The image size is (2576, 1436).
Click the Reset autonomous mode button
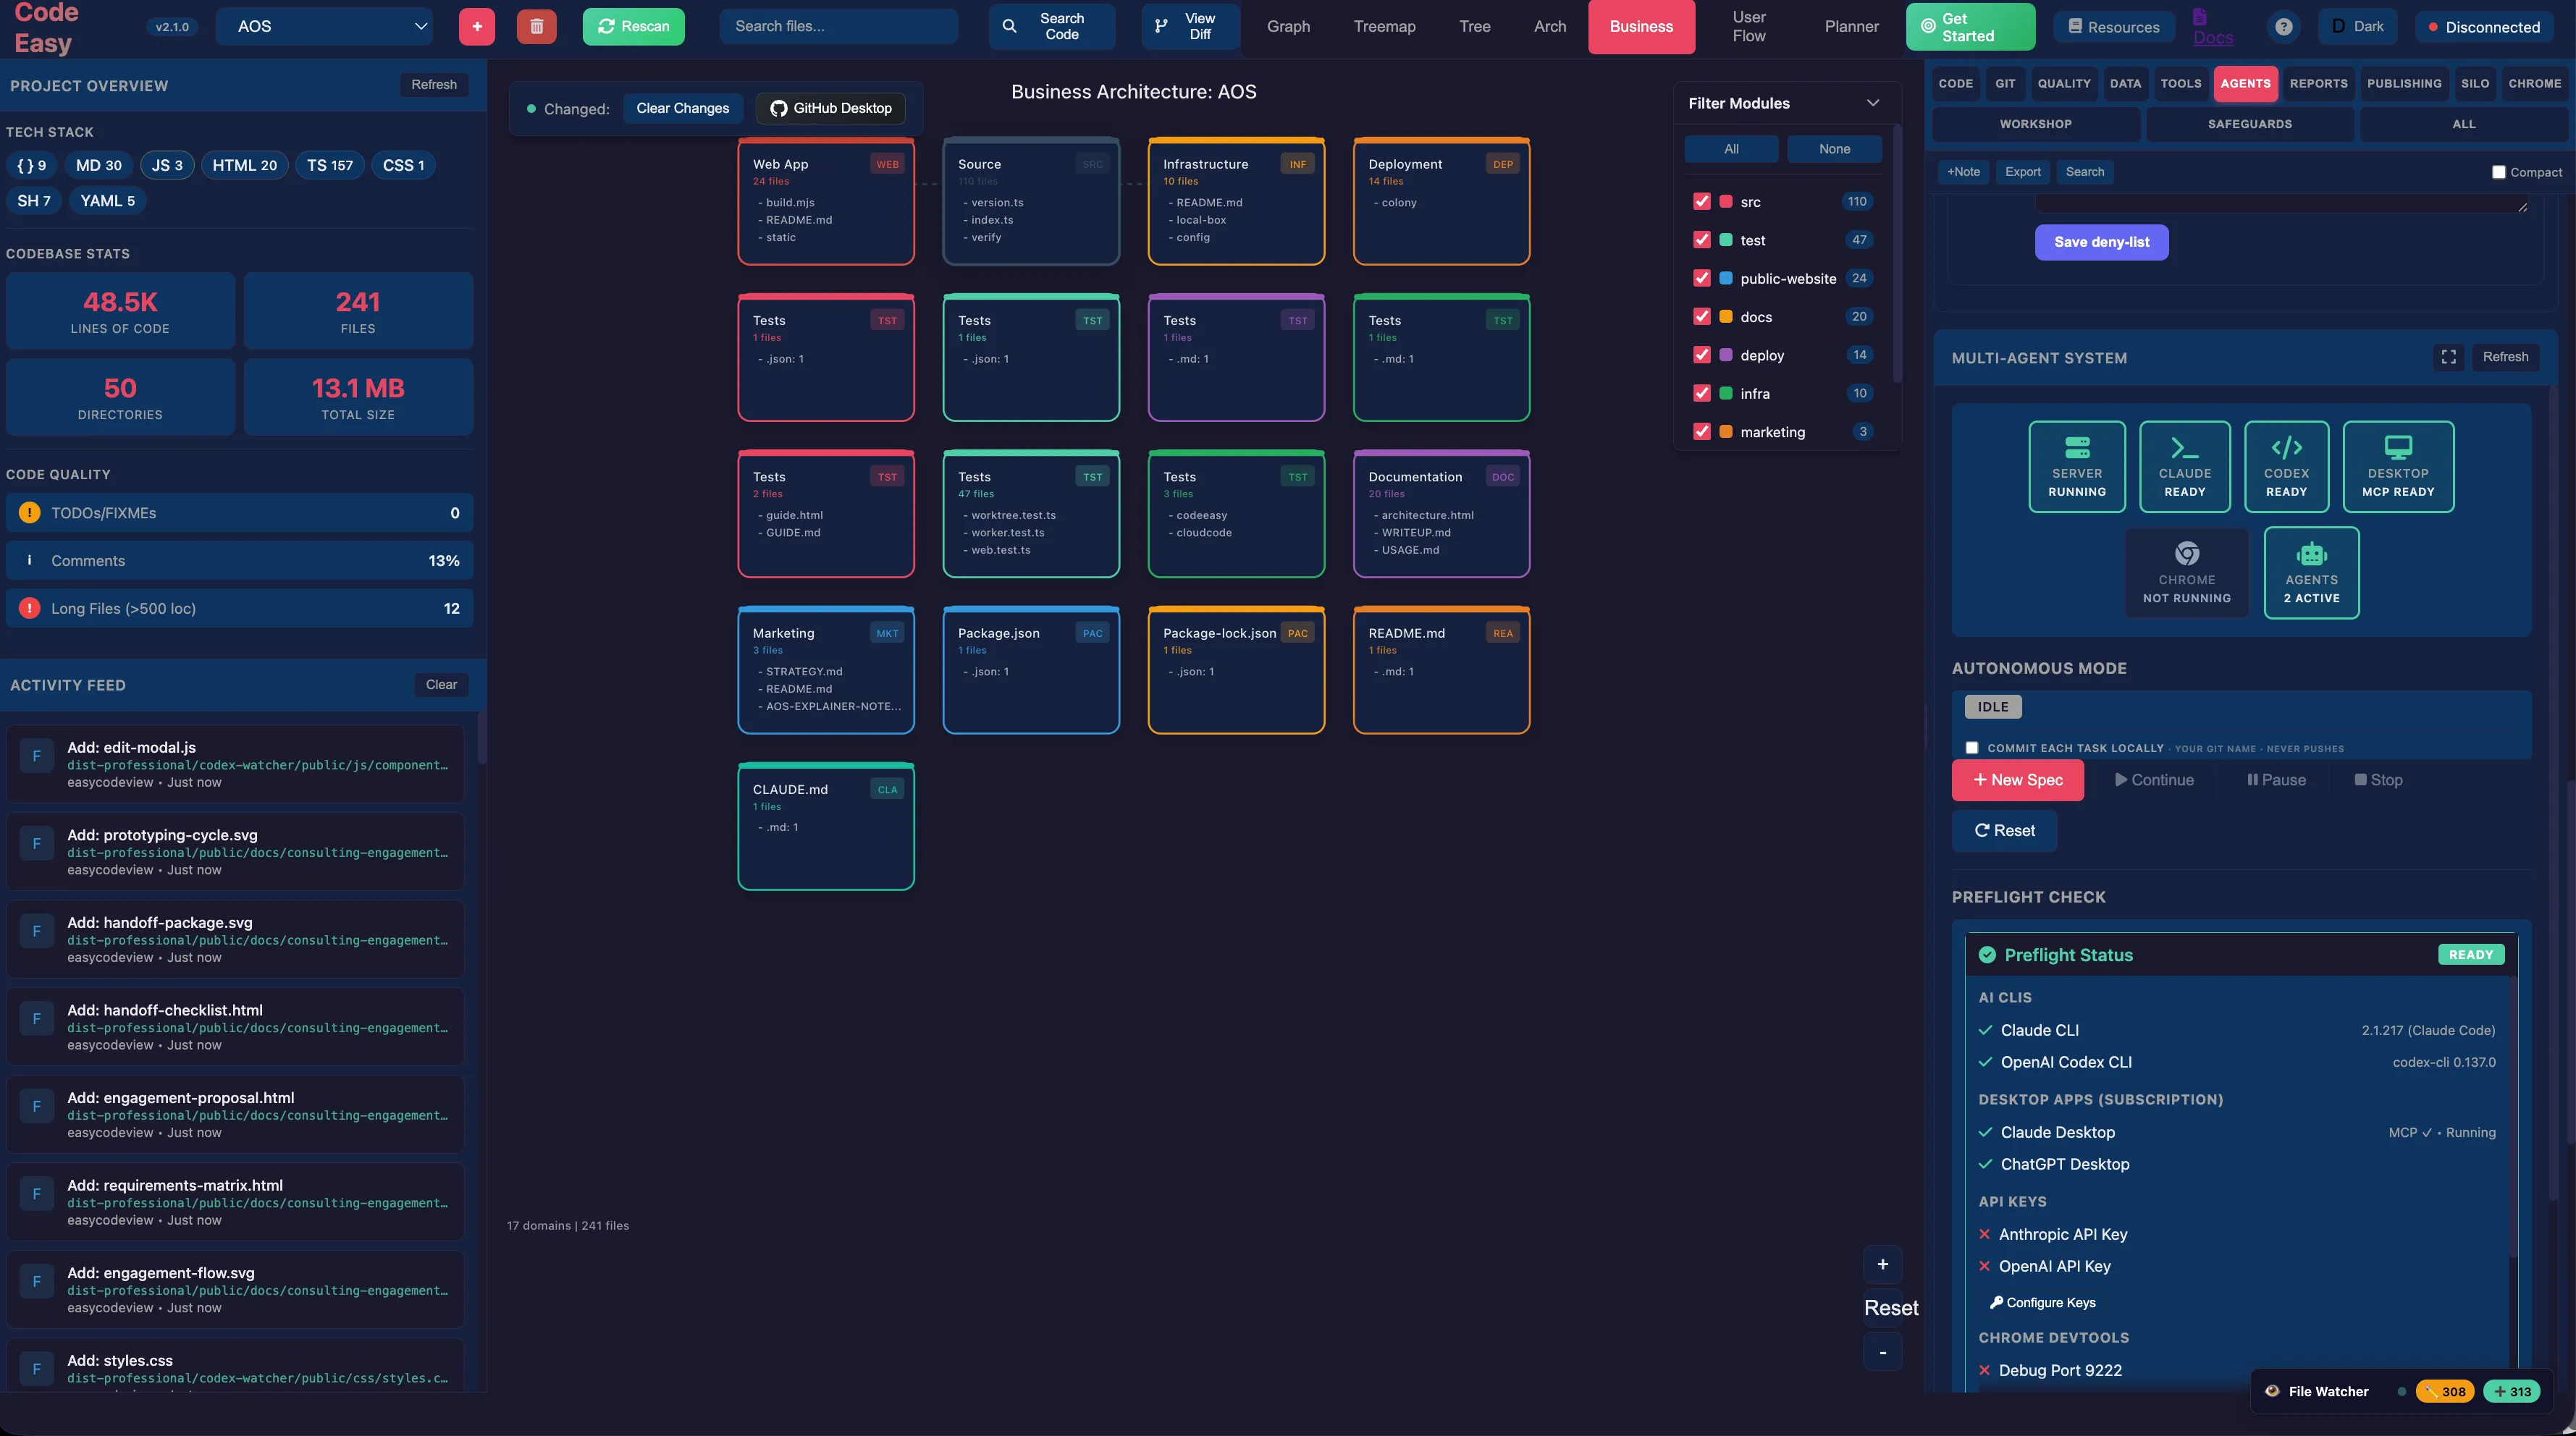2004,831
